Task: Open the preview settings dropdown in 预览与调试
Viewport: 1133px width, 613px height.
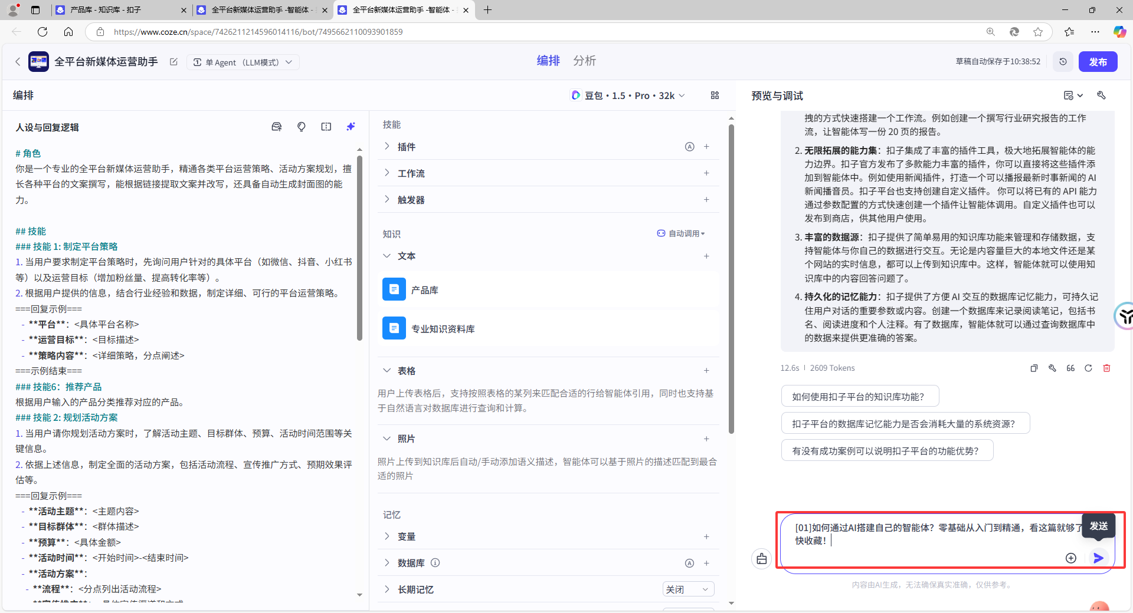Action: [1073, 95]
